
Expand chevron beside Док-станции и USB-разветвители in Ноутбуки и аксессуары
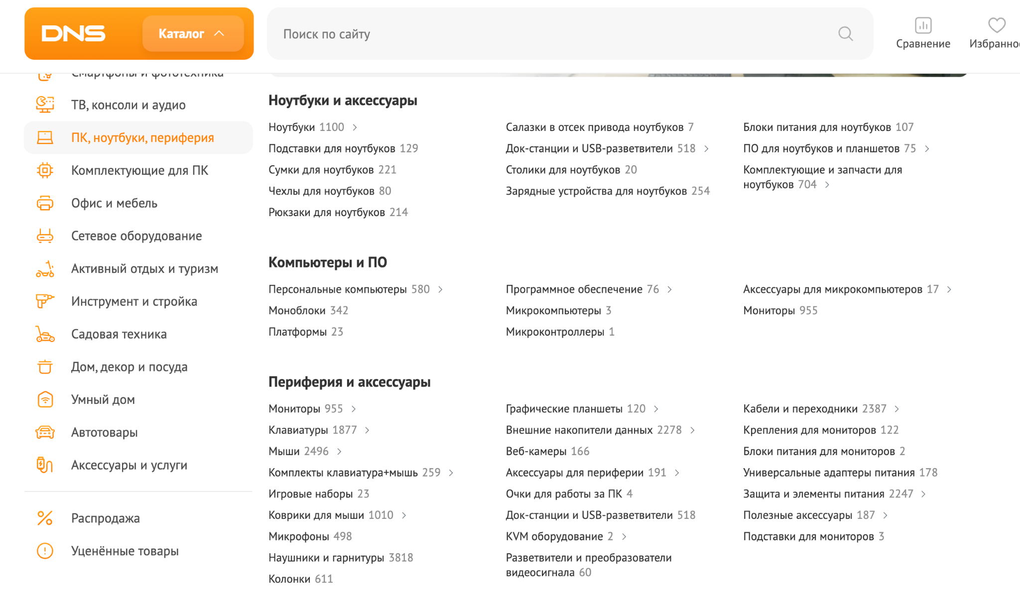pyautogui.click(x=706, y=149)
